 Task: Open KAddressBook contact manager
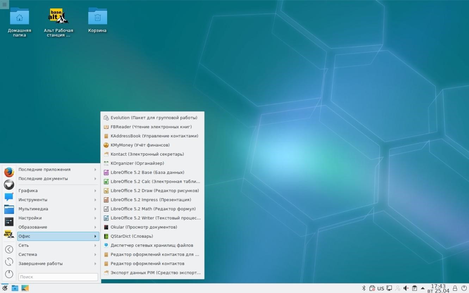click(152, 136)
